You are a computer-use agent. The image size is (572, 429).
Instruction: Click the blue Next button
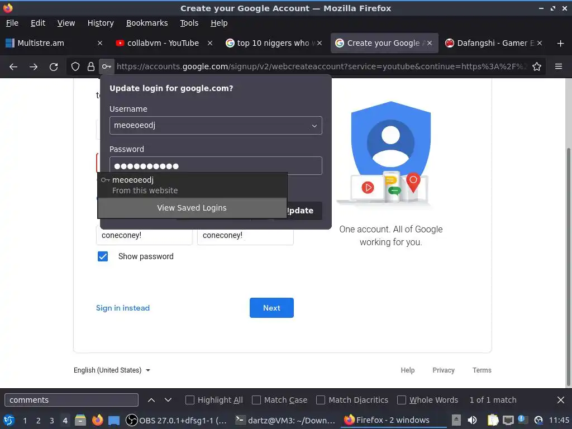(x=272, y=308)
